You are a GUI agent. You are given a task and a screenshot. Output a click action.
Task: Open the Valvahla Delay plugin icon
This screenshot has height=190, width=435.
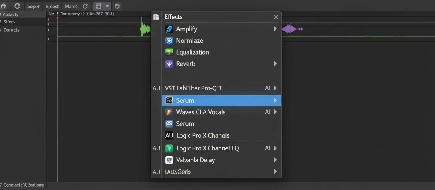pos(169,160)
